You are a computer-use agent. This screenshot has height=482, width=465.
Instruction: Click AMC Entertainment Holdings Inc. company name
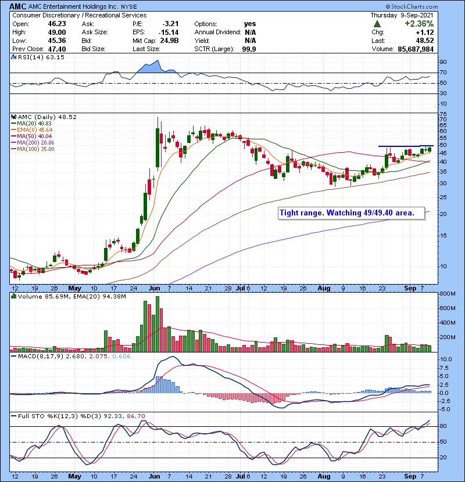click(74, 6)
